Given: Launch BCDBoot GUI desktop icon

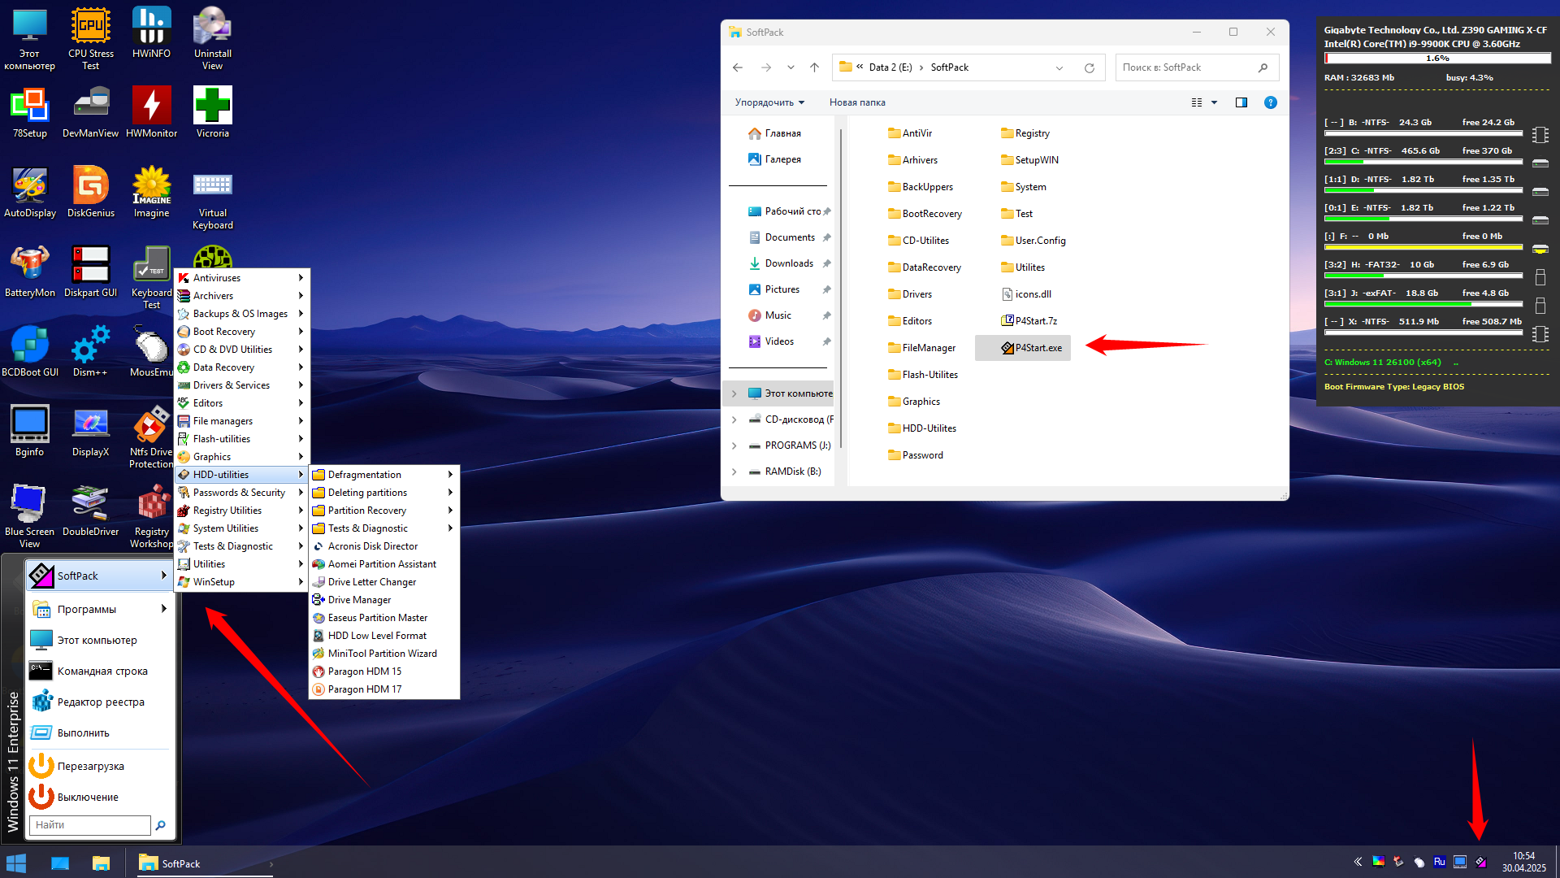Looking at the screenshot, I should pyautogui.click(x=30, y=351).
